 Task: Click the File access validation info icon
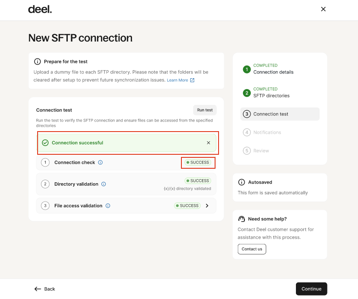point(108,206)
